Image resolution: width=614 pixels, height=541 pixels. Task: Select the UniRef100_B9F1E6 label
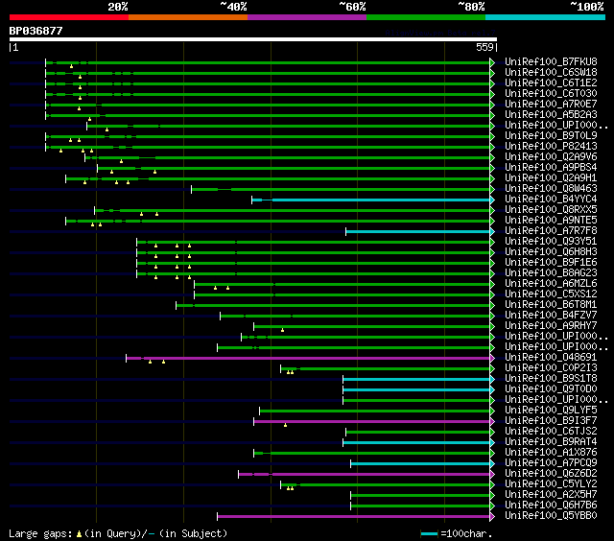[551, 263]
